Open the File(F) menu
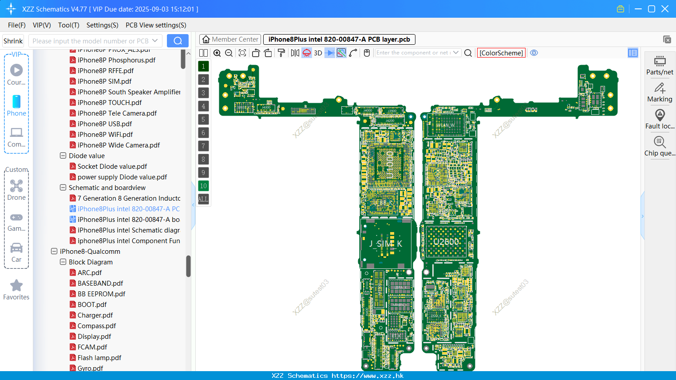 [17, 25]
